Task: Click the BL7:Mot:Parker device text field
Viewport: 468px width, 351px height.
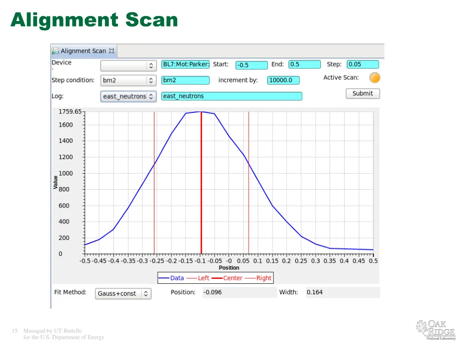Action: 186,64
